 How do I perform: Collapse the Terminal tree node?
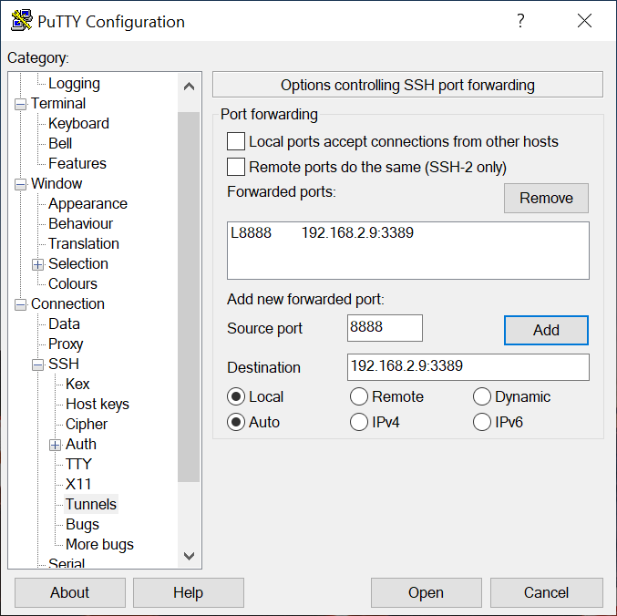(x=20, y=104)
